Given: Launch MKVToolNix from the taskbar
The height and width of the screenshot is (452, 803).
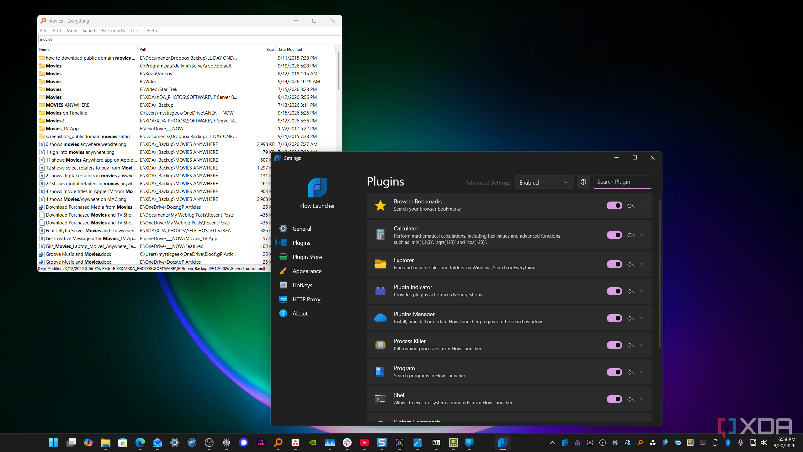Looking at the screenshot, I should pos(192,443).
